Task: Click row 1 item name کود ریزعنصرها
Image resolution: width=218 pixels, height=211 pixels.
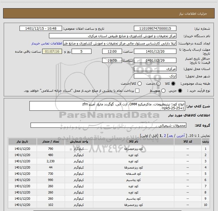Action: [133, 149]
